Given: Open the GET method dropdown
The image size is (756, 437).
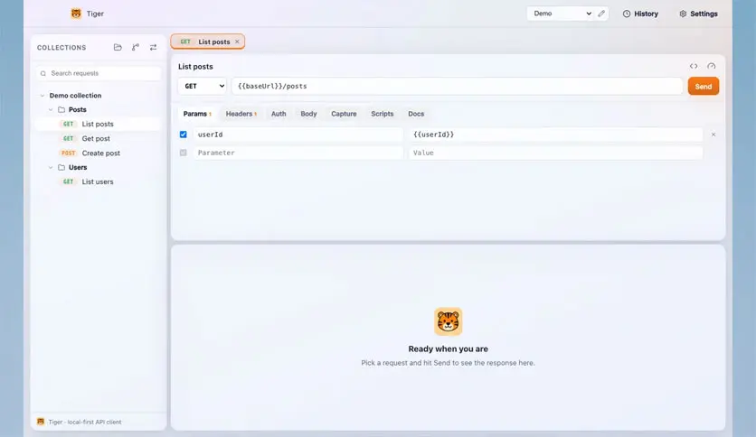Looking at the screenshot, I should click(203, 86).
